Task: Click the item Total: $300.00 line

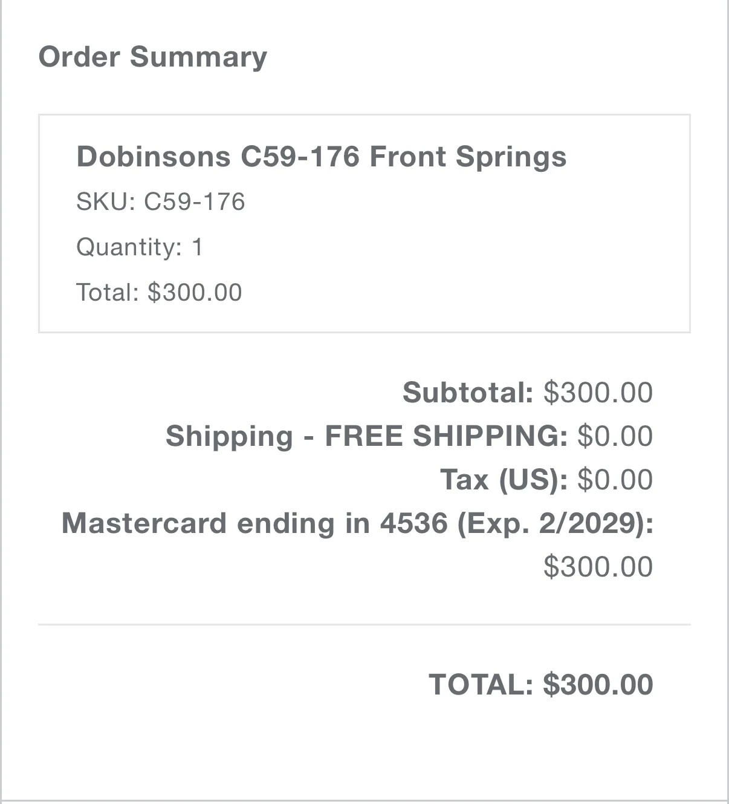Action: pyautogui.click(x=159, y=292)
